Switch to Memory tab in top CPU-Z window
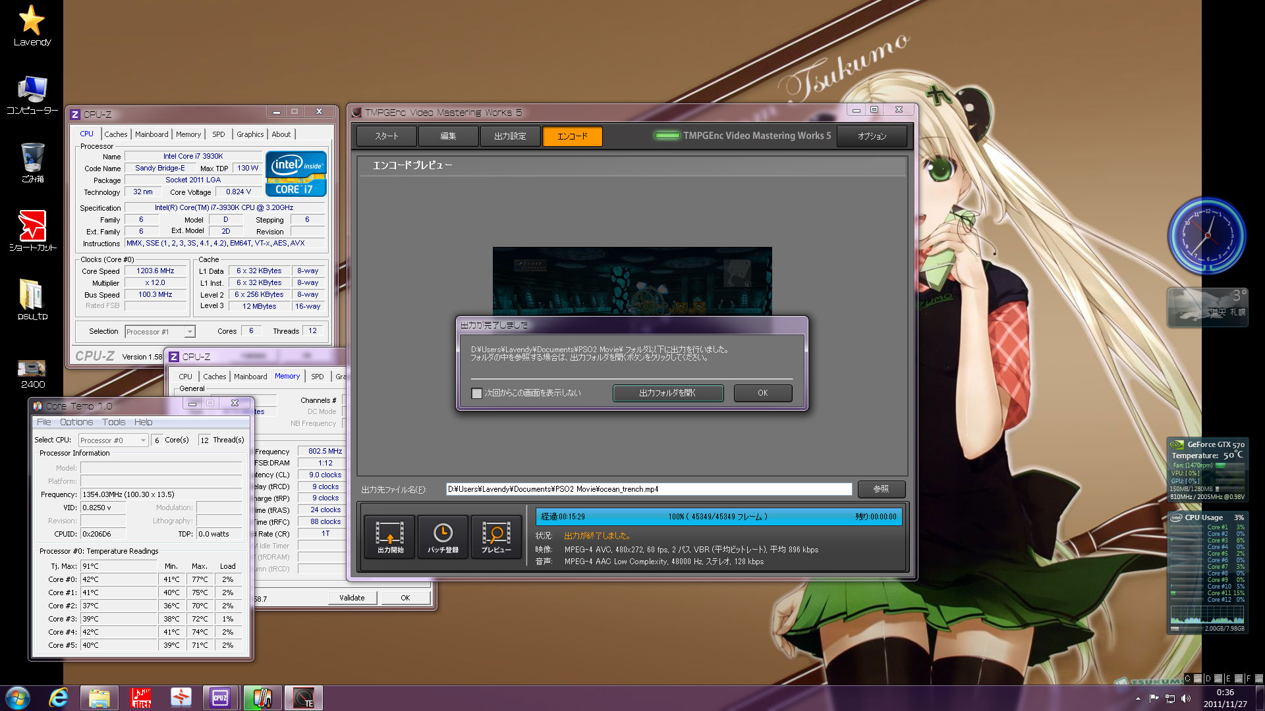This screenshot has height=711, width=1265. coord(188,134)
